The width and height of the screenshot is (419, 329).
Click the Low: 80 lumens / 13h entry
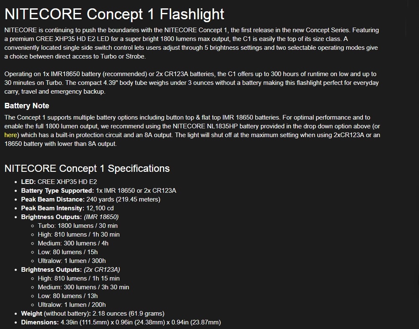(67, 296)
